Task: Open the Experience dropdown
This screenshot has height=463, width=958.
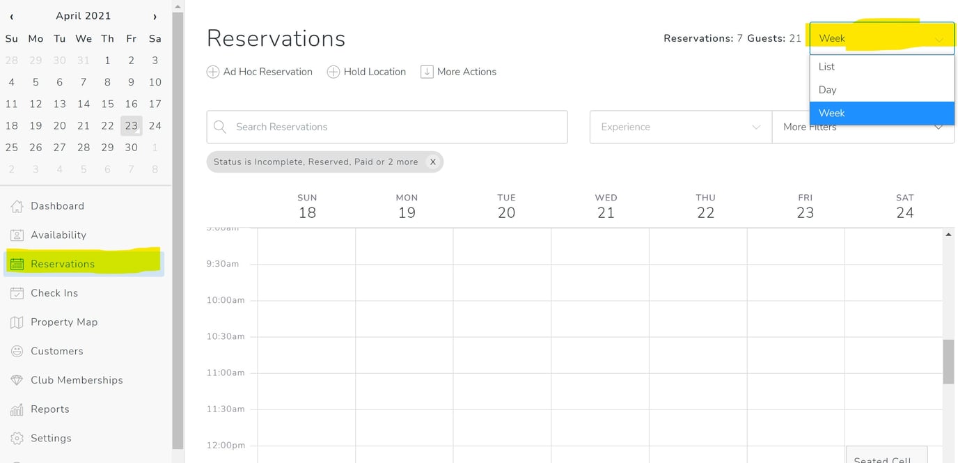Action: (680, 127)
